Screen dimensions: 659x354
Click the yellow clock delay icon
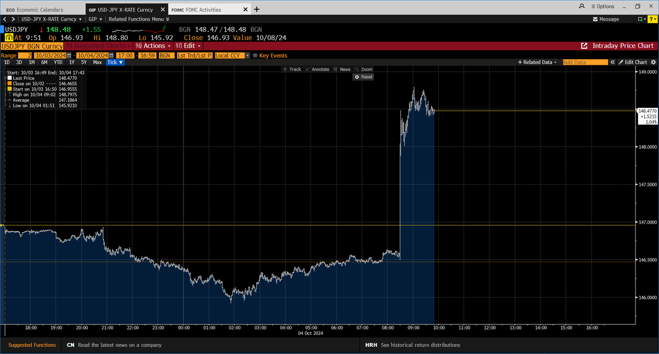tap(8, 37)
